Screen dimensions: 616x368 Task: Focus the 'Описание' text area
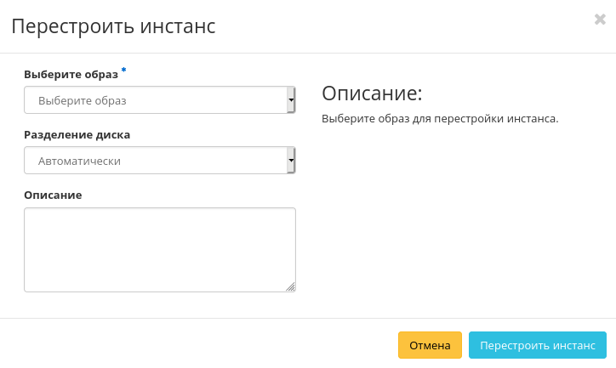159,249
